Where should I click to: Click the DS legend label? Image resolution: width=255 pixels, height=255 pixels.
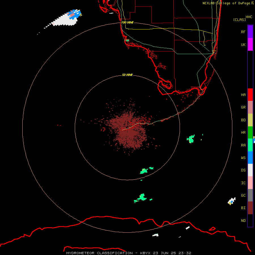click(243, 170)
